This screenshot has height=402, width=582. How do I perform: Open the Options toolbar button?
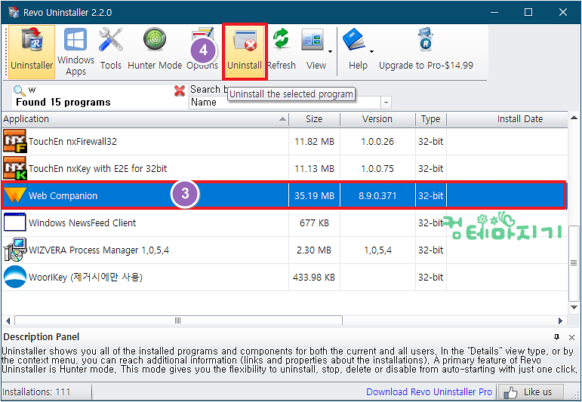pos(202,49)
